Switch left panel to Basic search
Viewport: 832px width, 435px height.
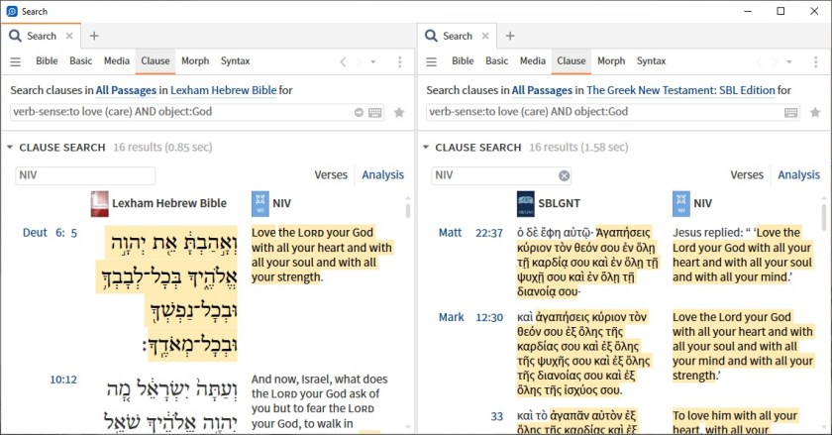click(80, 61)
